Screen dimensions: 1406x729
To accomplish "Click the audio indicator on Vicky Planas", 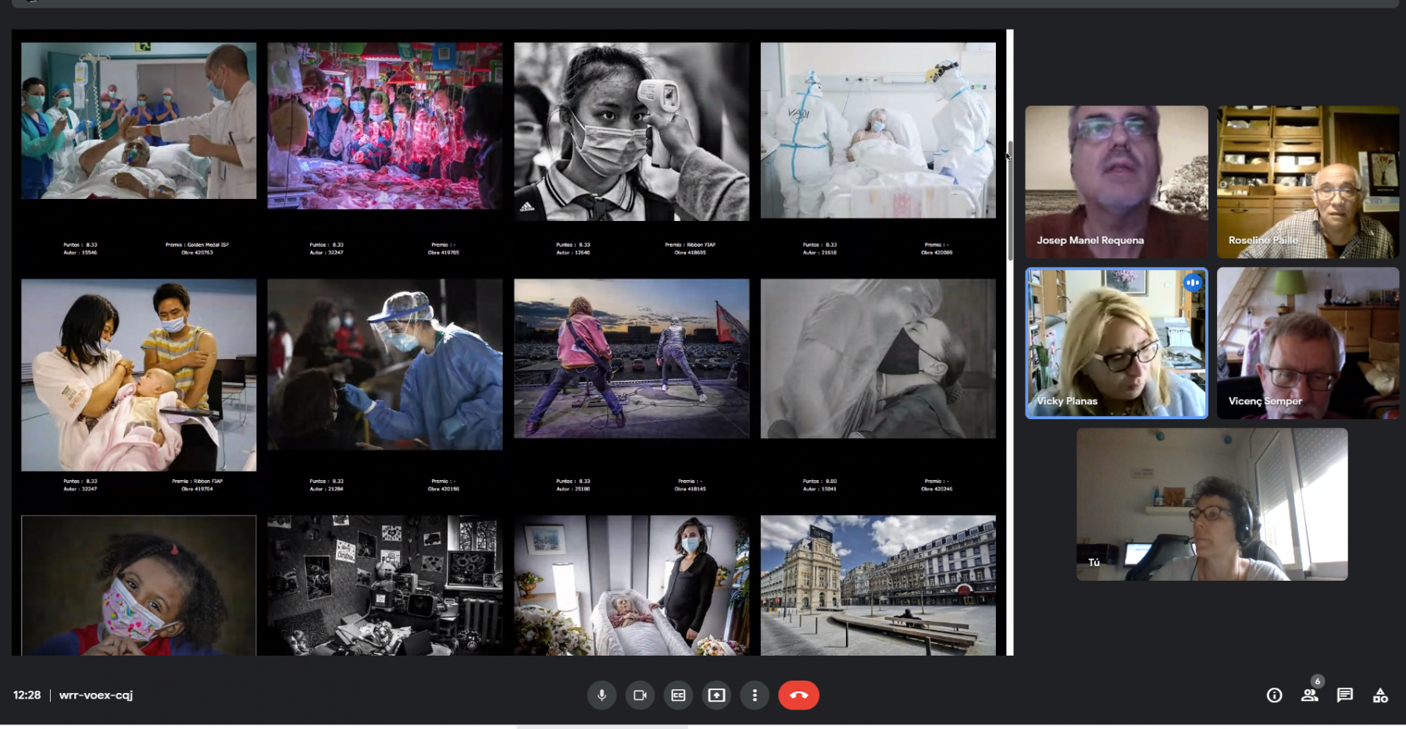I will tap(1192, 283).
